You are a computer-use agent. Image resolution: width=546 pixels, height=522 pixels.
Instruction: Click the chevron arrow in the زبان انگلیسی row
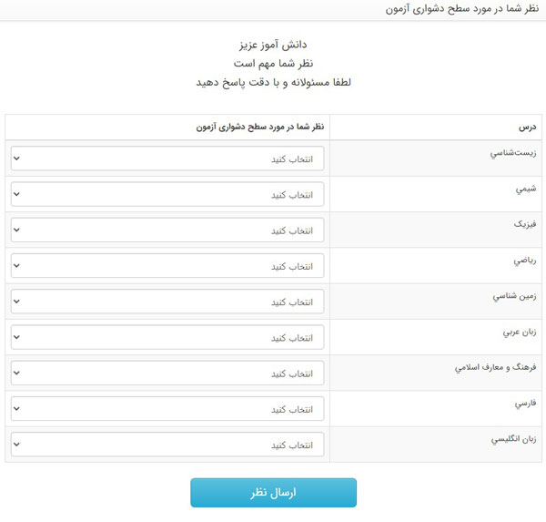(17, 445)
